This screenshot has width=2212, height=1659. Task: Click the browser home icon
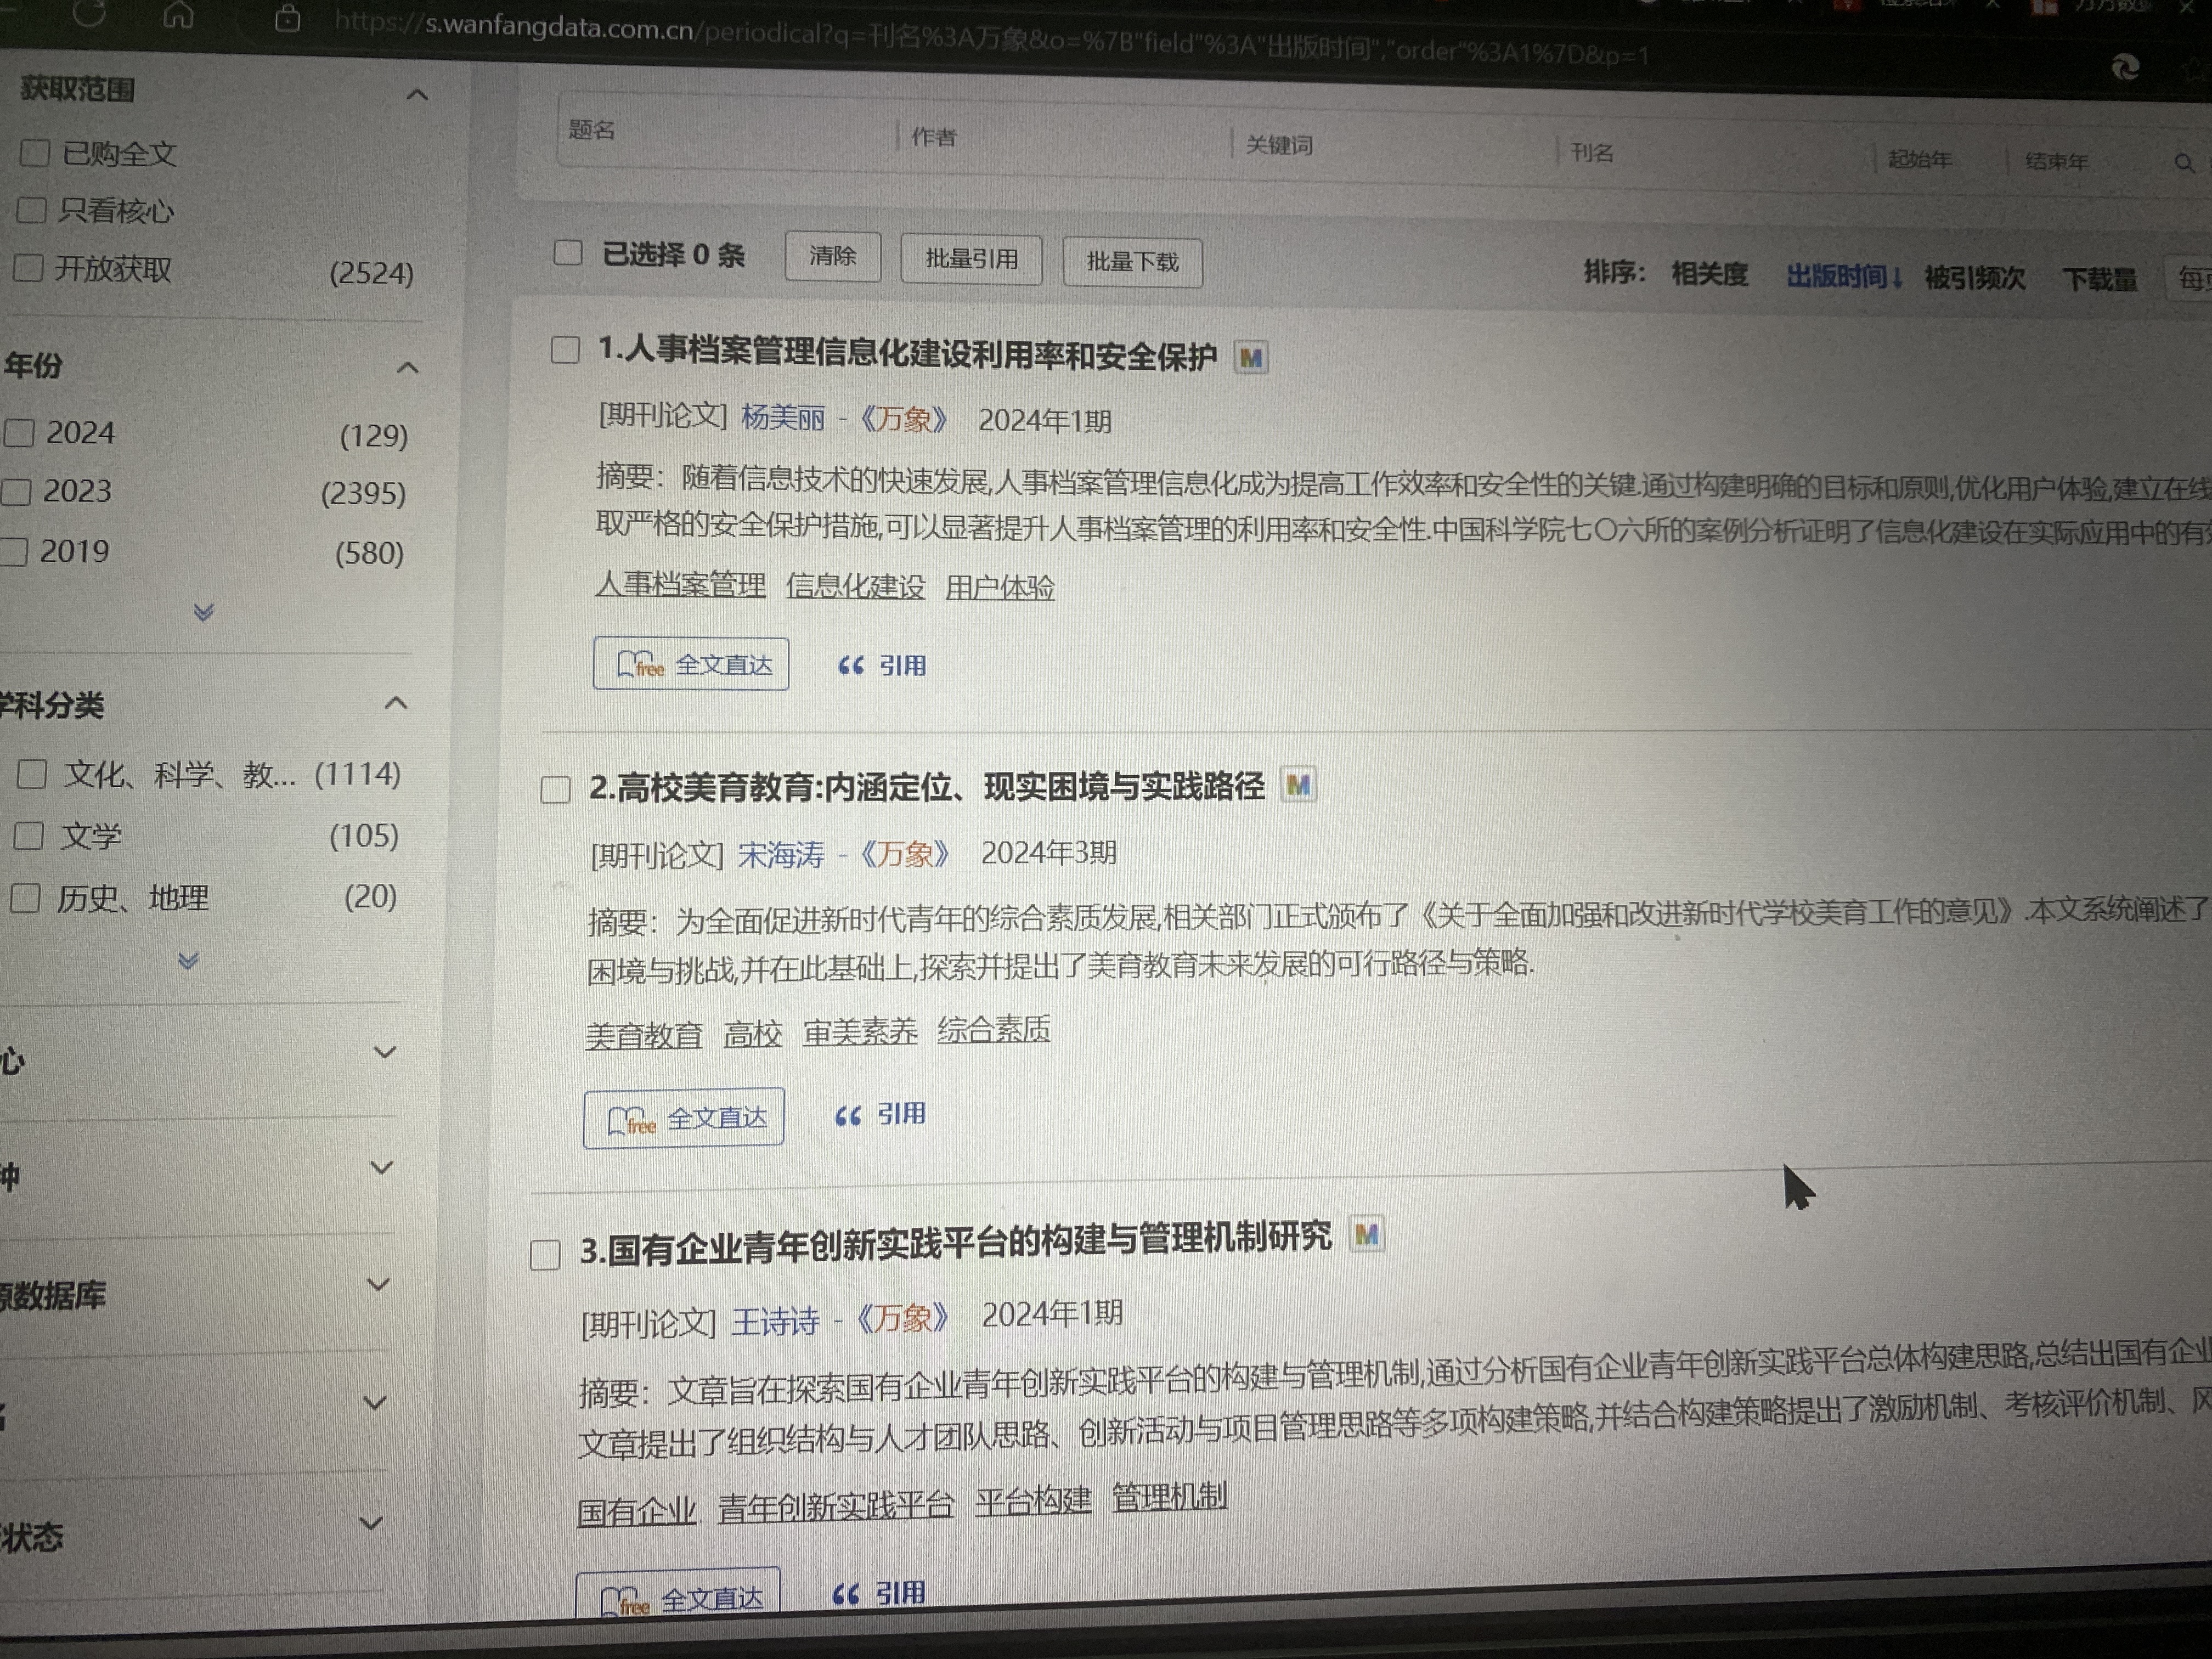pos(178,14)
